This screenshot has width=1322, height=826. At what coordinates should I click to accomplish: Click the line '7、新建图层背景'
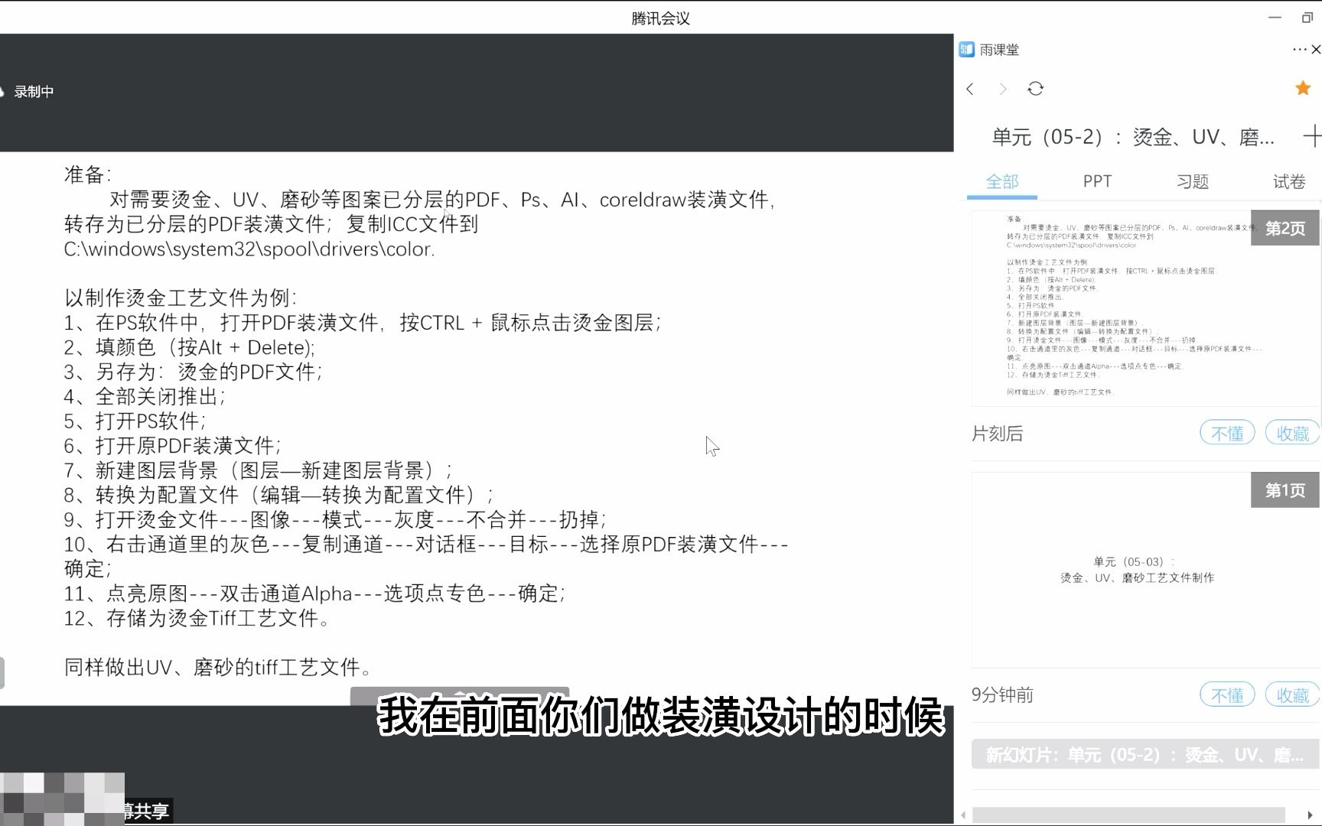259,470
